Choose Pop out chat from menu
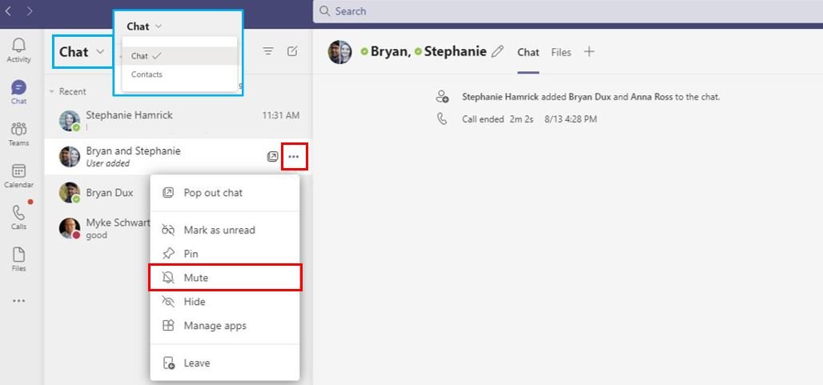This screenshot has height=385, width=823. [225, 192]
